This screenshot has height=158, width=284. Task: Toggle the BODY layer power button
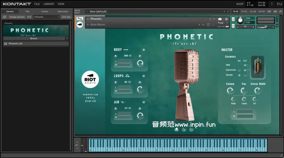pyautogui.click(x=144, y=50)
